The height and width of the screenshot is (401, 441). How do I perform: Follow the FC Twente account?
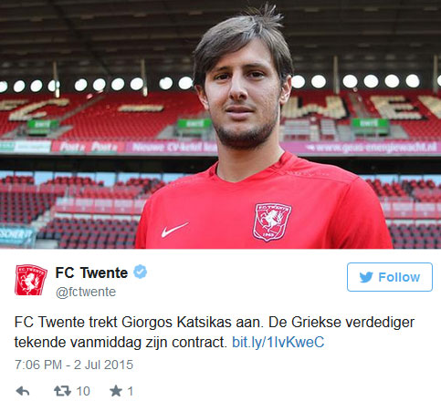(390, 277)
